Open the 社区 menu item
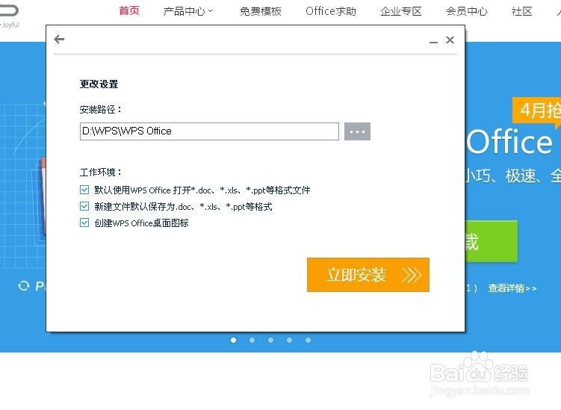This screenshot has width=561, height=410. pos(521,11)
